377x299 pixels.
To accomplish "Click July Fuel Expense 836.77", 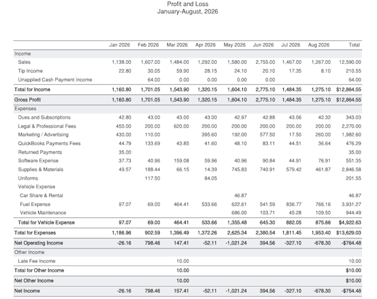I will pyautogui.click(x=294, y=205).
